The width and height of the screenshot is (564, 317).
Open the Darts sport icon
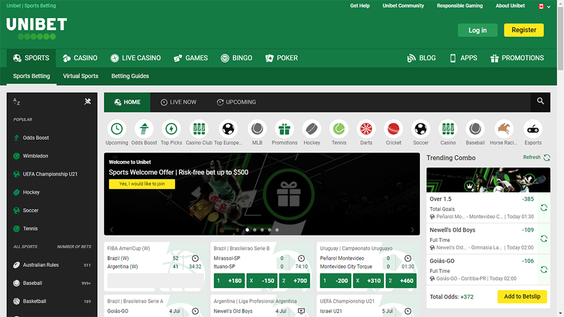366,129
